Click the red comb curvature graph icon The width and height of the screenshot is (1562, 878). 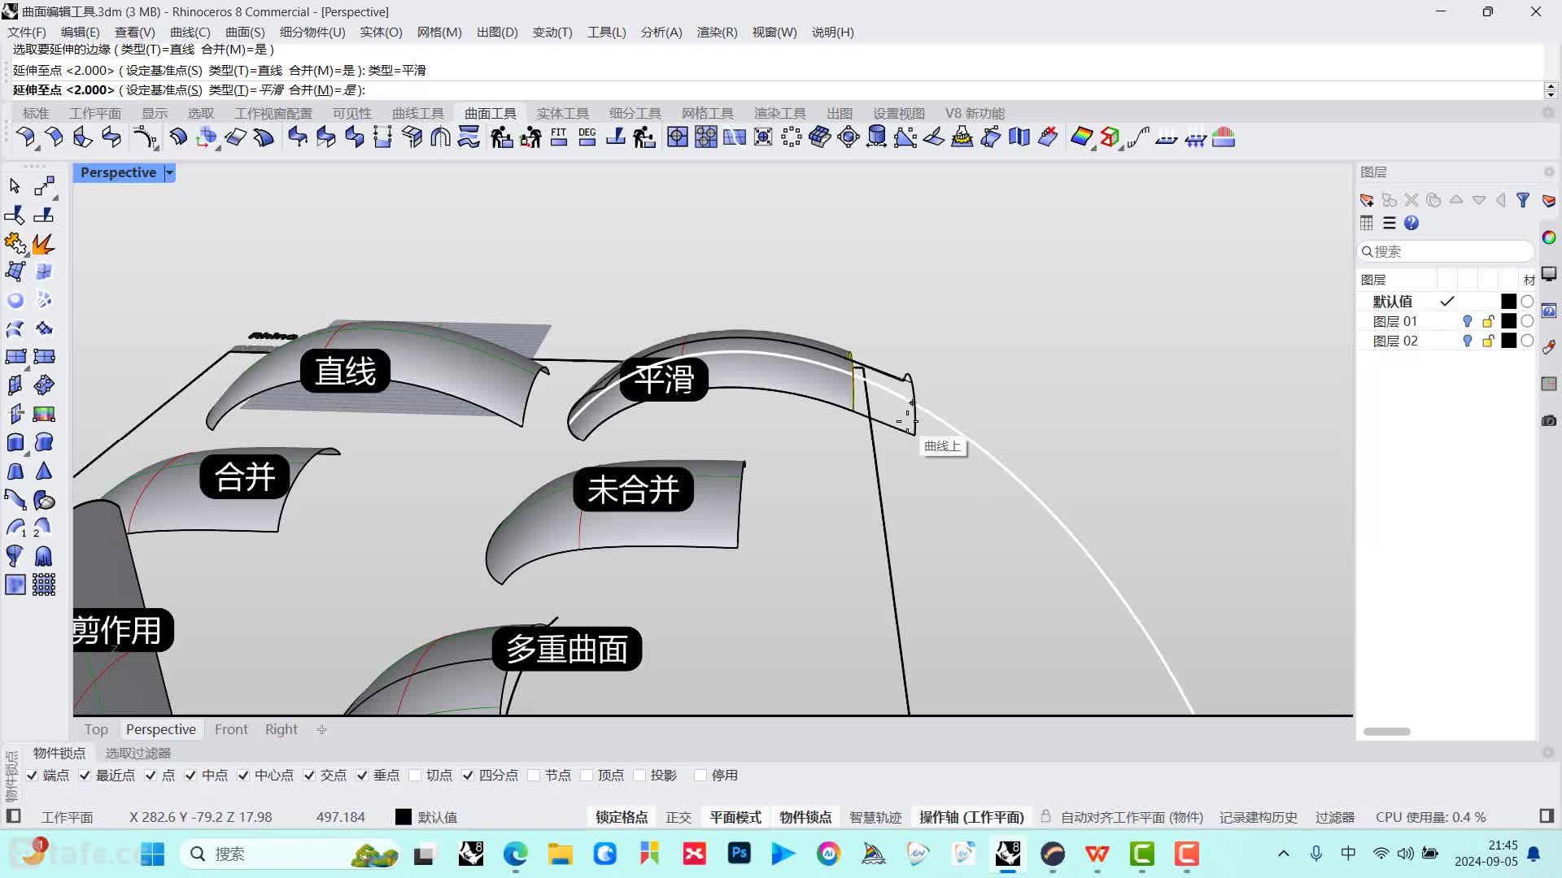click(x=1224, y=137)
